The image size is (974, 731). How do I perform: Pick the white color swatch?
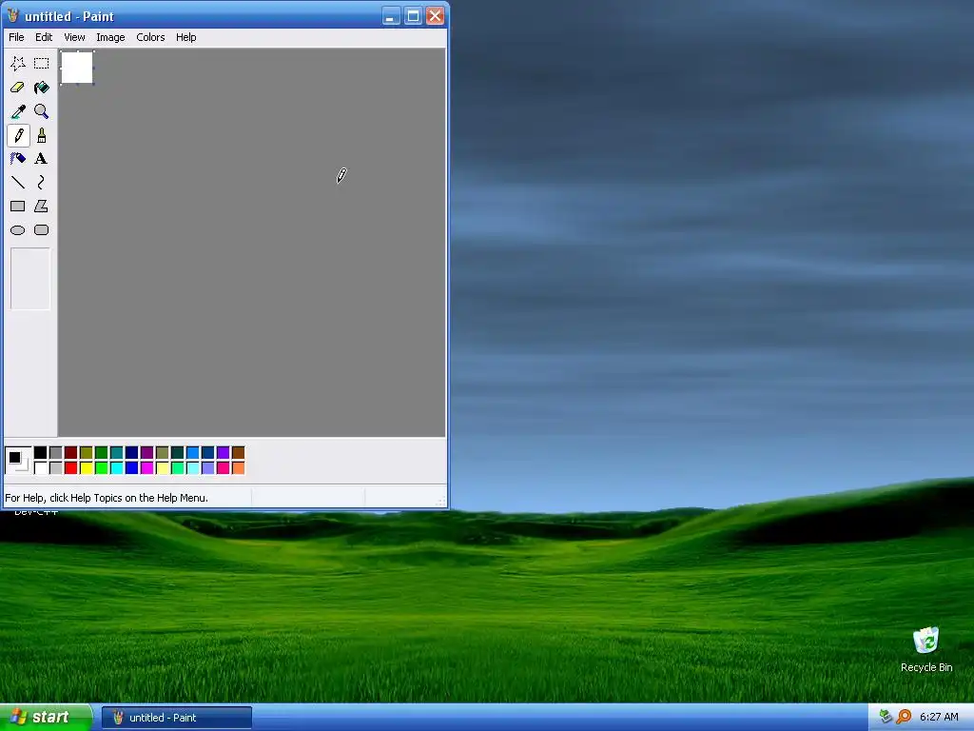pyautogui.click(x=40, y=467)
